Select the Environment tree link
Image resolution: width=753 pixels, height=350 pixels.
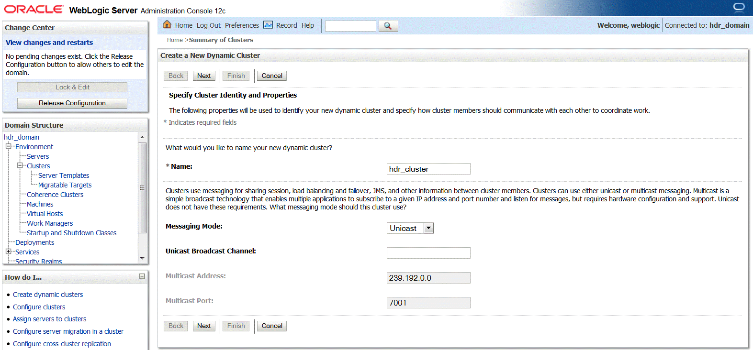[34, 147]
